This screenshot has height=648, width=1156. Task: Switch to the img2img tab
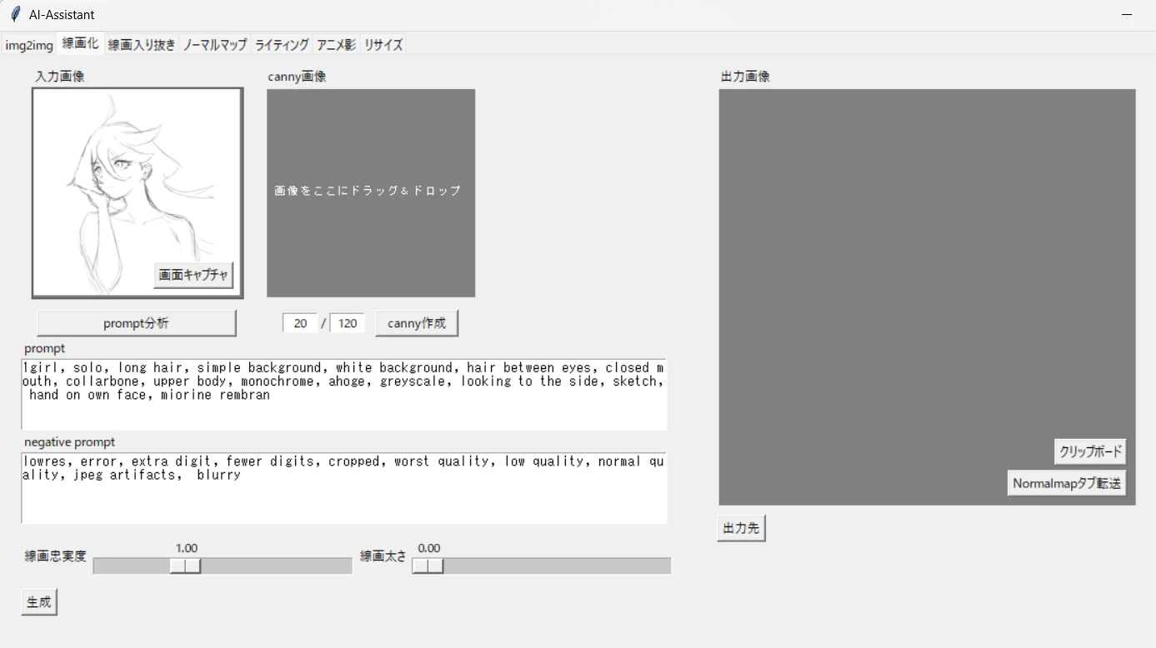(x=29, y=45)
